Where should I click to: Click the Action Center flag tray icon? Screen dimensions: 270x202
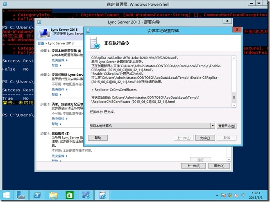[224, 195]
